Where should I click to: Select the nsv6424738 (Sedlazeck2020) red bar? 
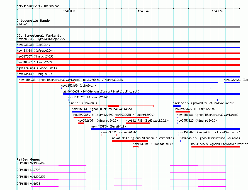[138, 123]
